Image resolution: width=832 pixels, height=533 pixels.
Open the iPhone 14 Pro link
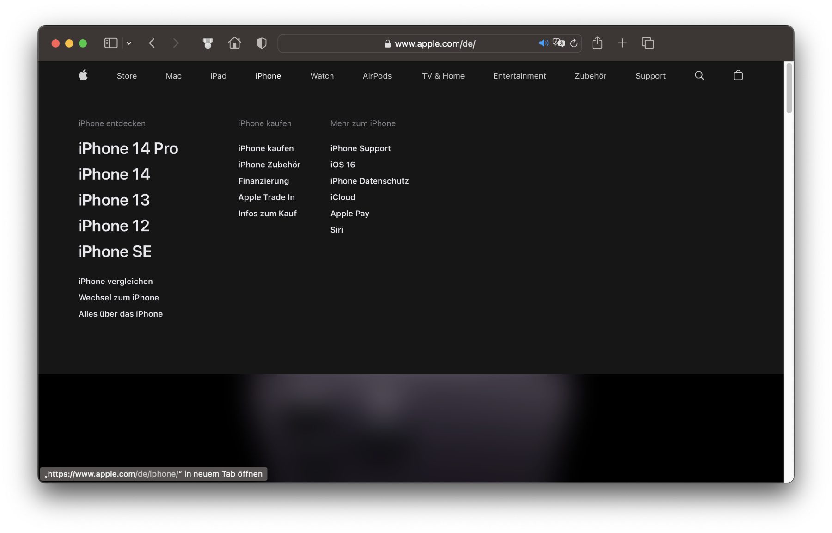[x=128, y=148]
